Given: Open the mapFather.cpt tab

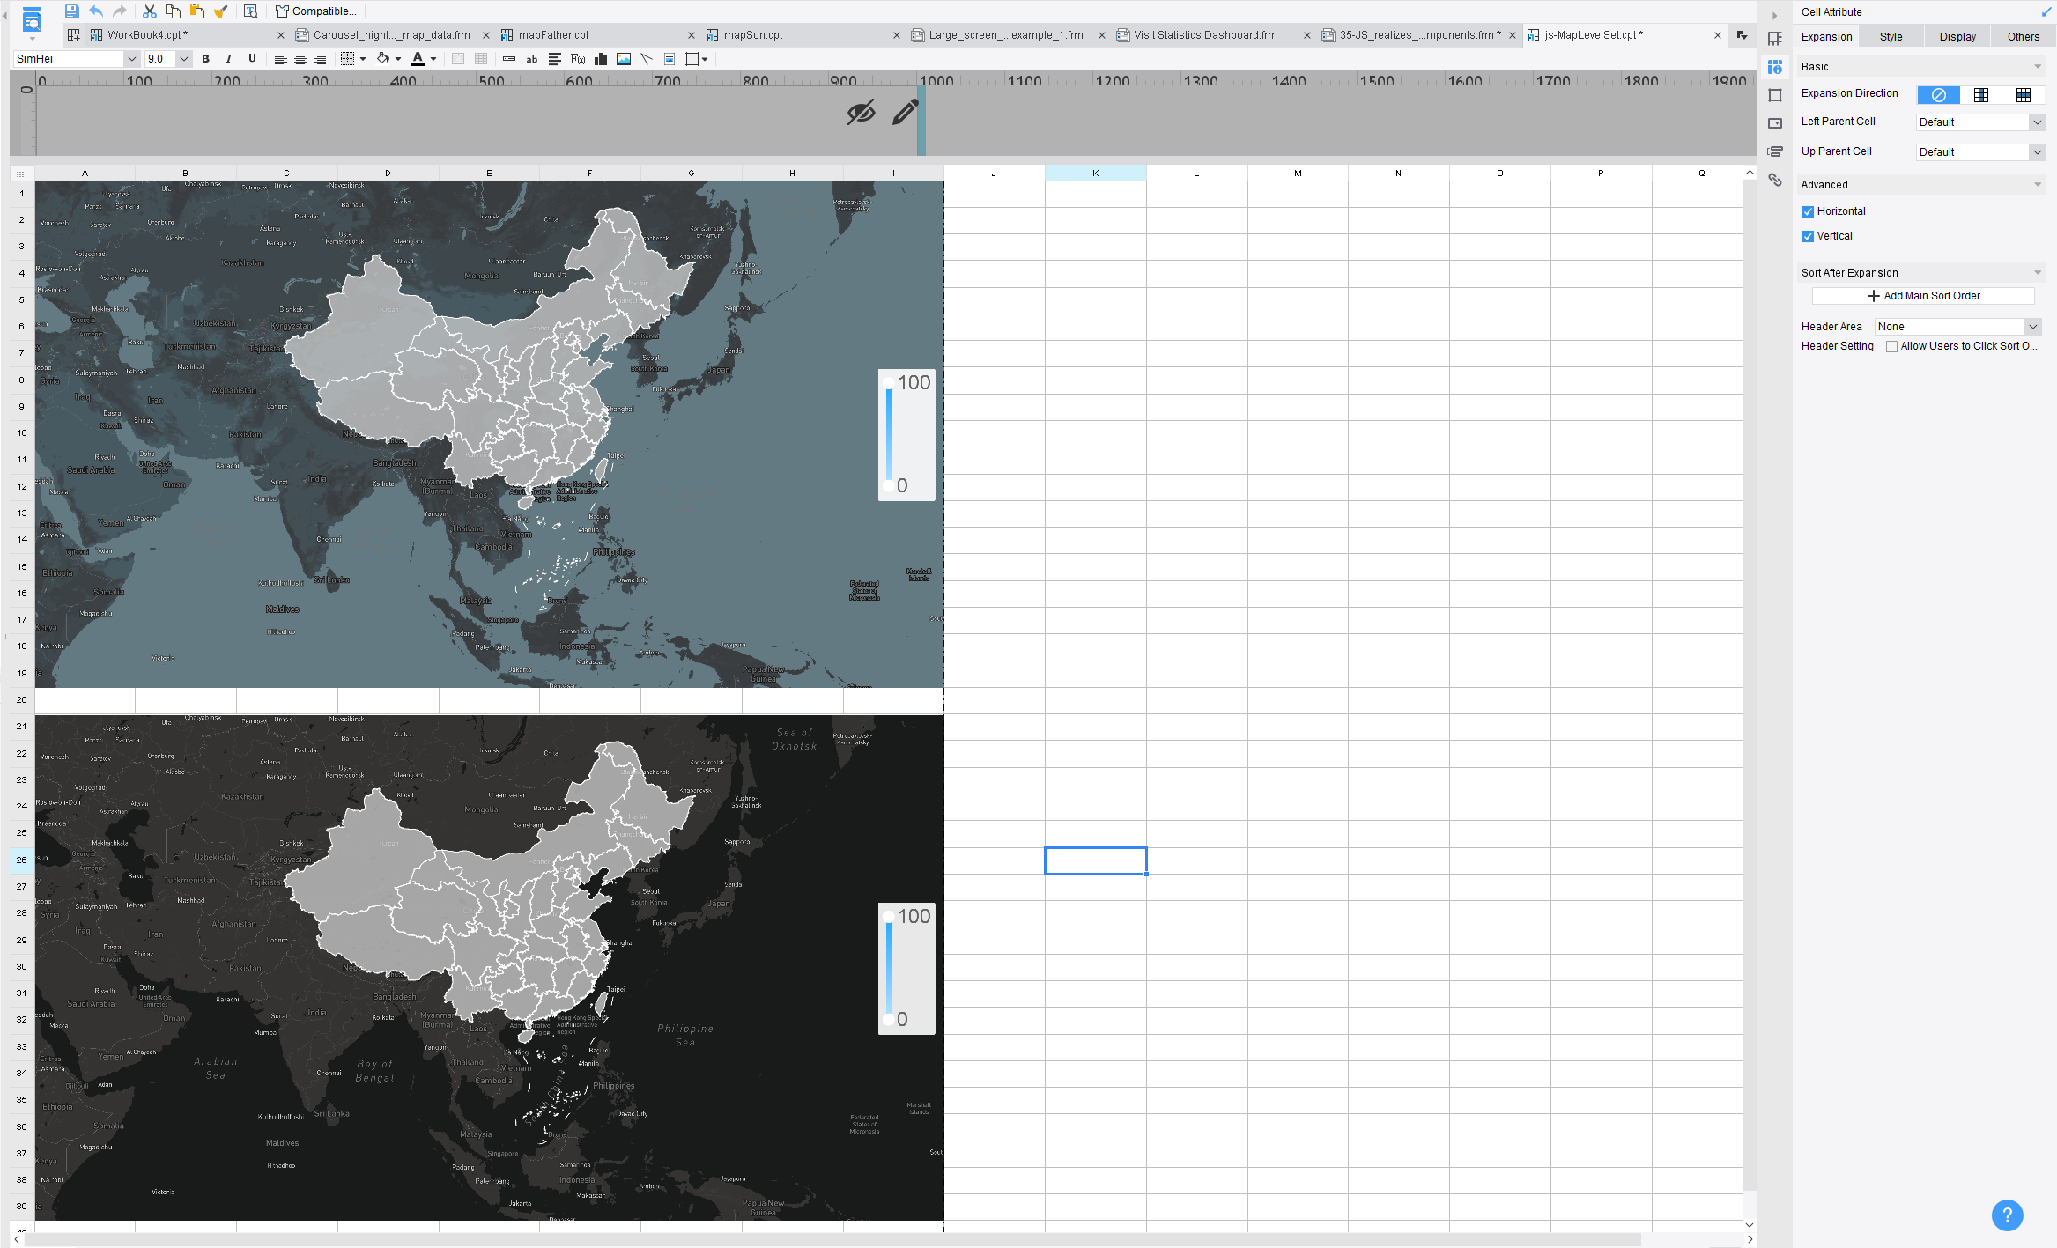Looking at the screenshot, I should (x=553, y=35).
